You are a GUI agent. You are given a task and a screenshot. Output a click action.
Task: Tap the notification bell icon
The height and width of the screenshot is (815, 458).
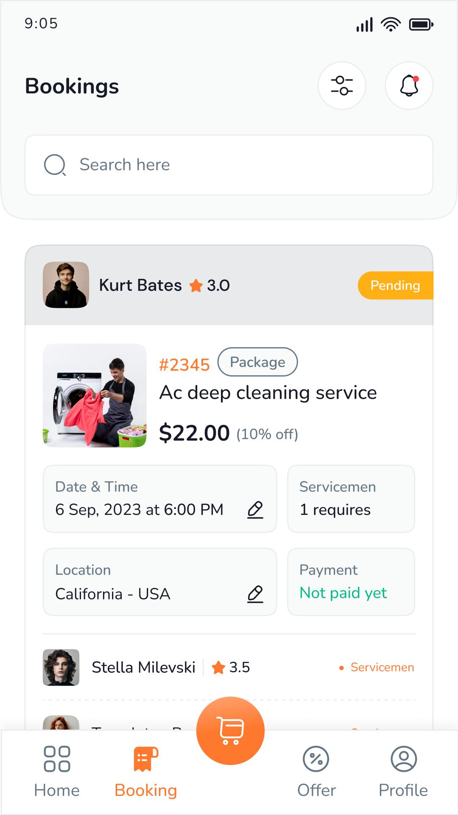(x=409, y=86)
